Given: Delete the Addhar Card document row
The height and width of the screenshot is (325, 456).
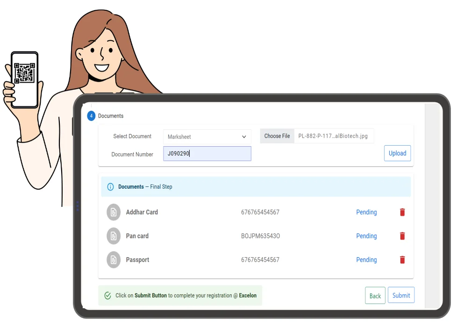Looking at the screenshot, I should tap(402, 212).
